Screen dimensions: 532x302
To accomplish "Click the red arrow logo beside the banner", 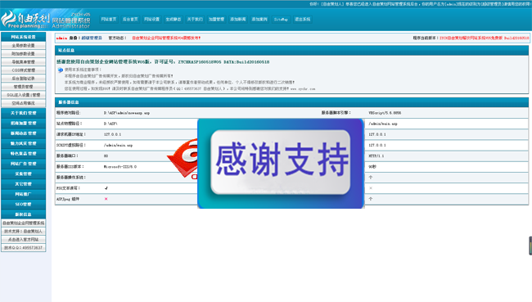I will point(183,159).
